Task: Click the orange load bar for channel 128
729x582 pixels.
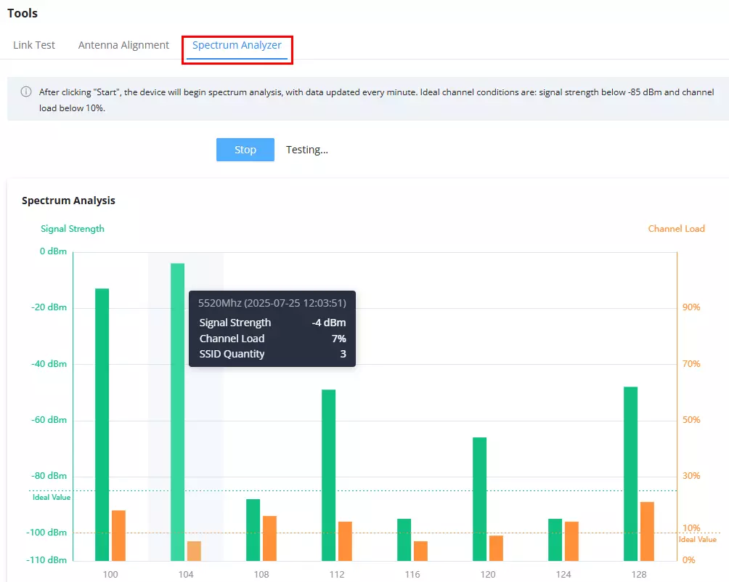Action: (647, 531)
